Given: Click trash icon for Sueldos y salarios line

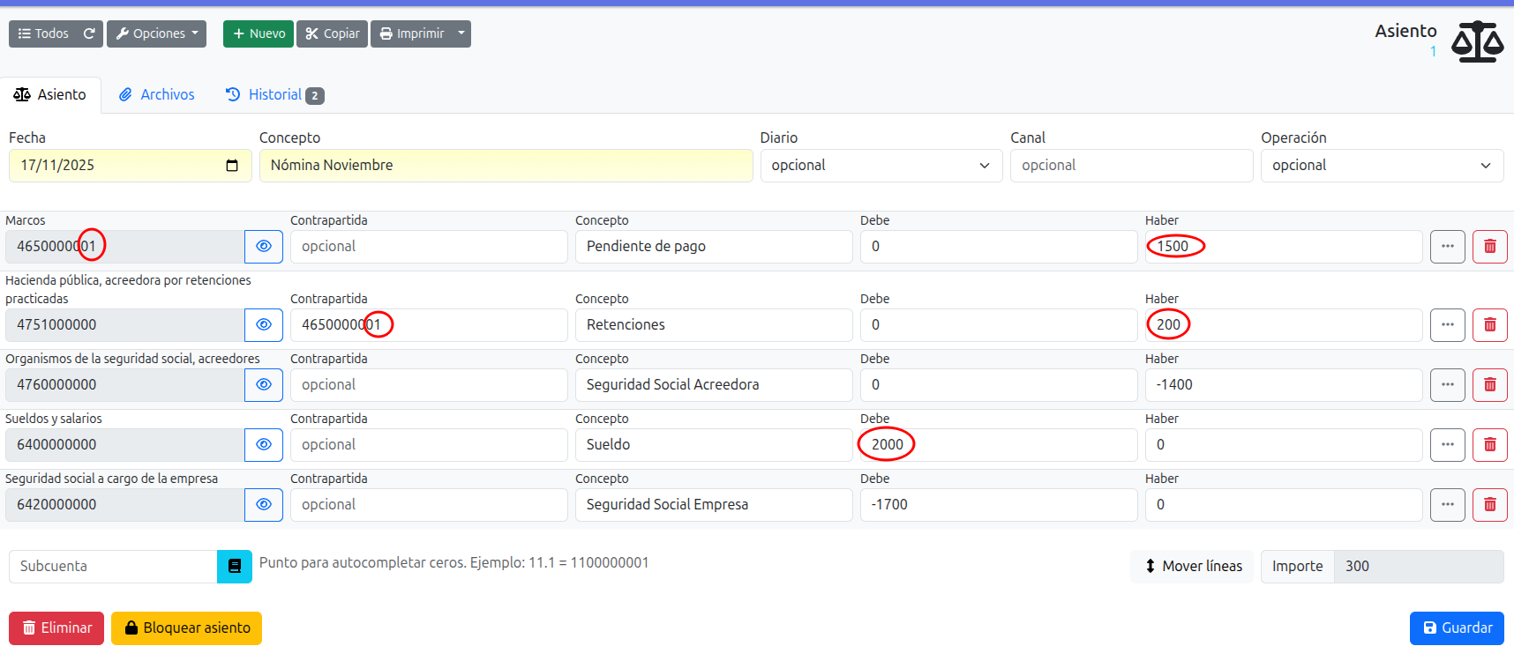Looking at the screenshot, I should click(1489, 445).
